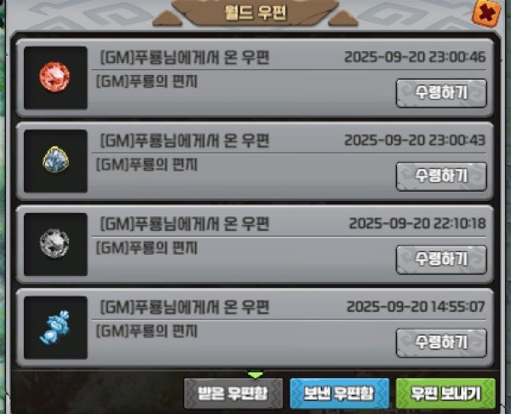
Task: Close the 월드 우편 window
Action: (486, 14)
